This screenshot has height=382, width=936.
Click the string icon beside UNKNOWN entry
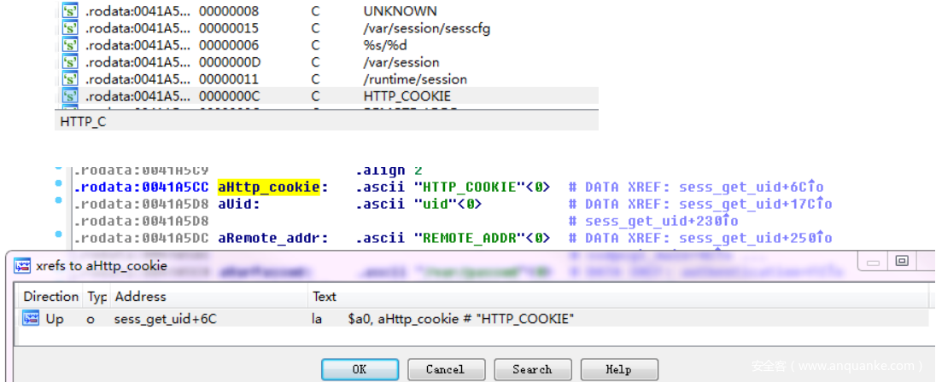pos(70,11)
